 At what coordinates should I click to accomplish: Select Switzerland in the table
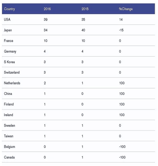click(x=12, y=73)
